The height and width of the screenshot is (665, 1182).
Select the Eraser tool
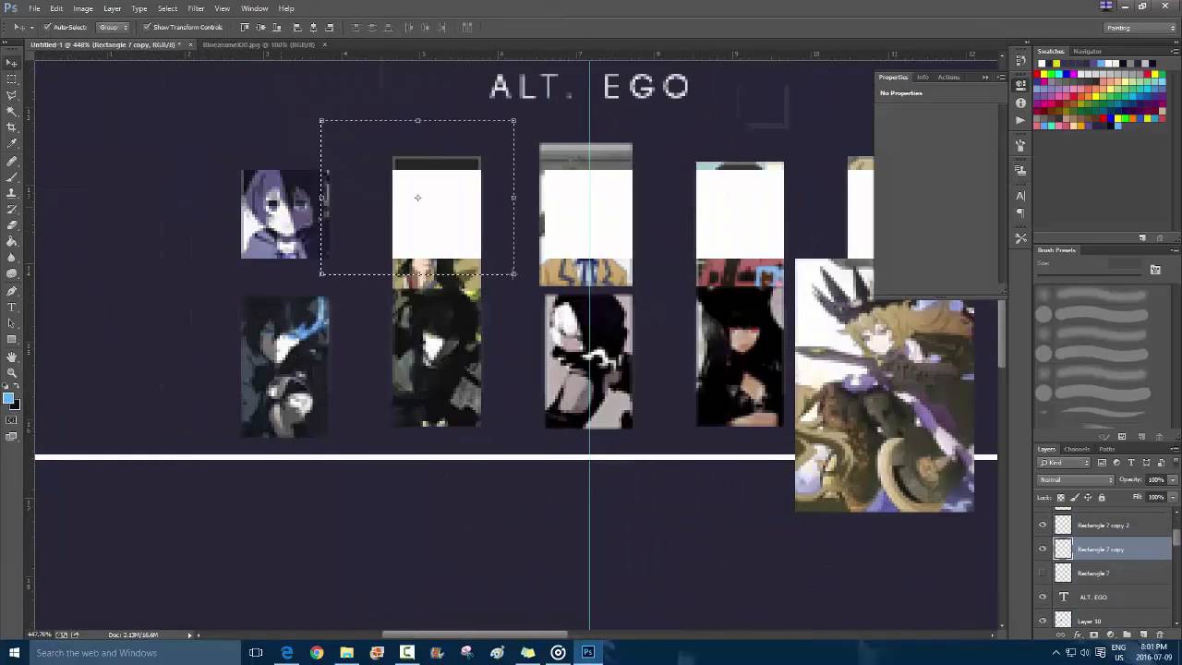click(x=12, y=225)
